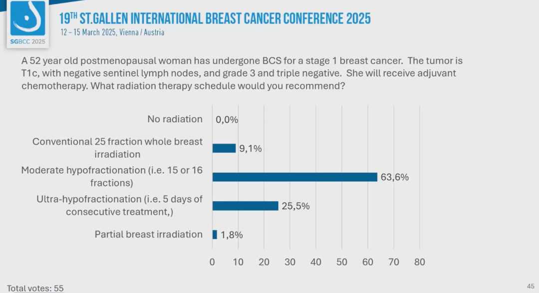Image resolution: width=539 pixels, height=293 pixels.
Task: Click the poll question text paragraph
Action: pos(242,73)
